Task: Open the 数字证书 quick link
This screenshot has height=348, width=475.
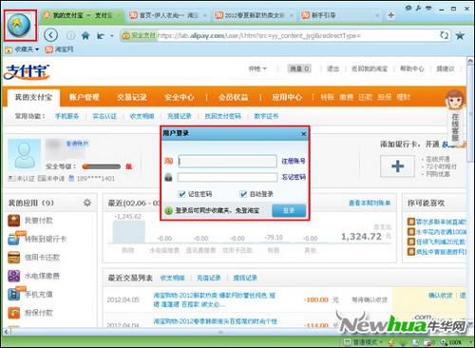Action: click(266, 116)
